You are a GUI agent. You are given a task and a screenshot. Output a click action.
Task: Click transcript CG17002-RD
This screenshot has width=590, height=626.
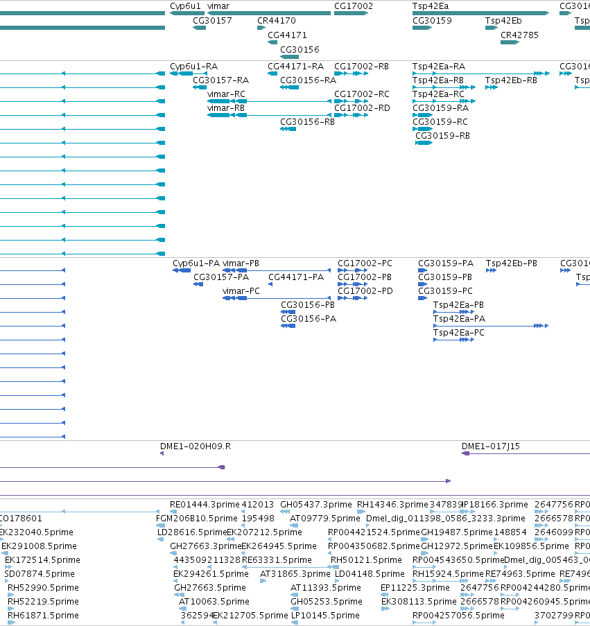click(362, 108)
